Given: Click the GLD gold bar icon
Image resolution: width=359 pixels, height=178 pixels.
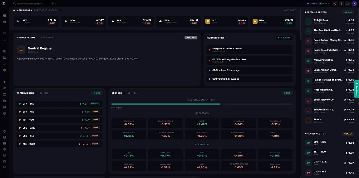Looking at the screenshot, I should pos(208,21).
